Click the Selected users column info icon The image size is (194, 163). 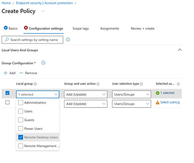[x=178, y=84]
